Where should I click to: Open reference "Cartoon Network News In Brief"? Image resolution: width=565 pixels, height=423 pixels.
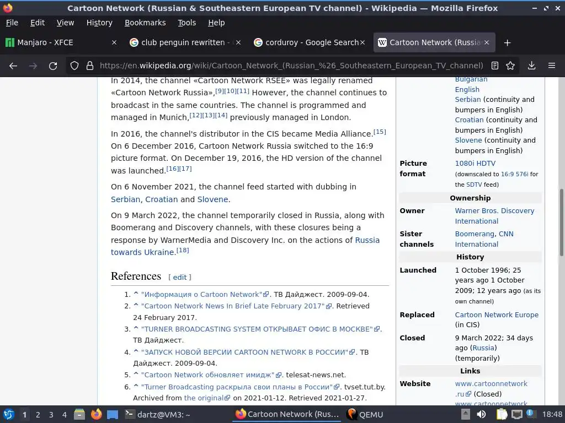[236, 306]
